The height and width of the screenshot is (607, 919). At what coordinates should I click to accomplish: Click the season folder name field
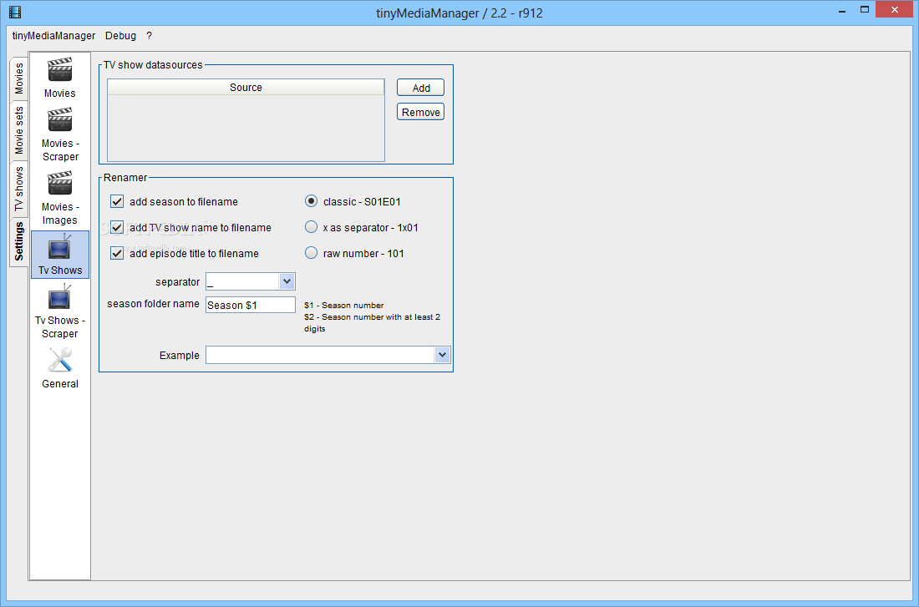[251, 305]
